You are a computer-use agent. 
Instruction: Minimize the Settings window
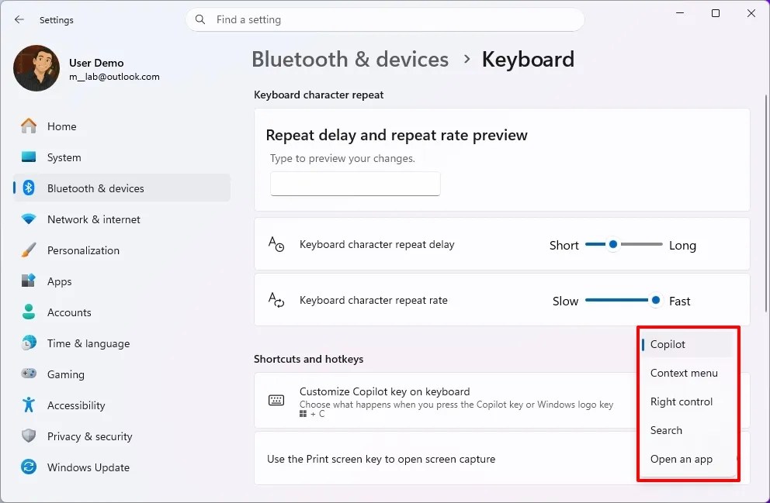point(680,13)
